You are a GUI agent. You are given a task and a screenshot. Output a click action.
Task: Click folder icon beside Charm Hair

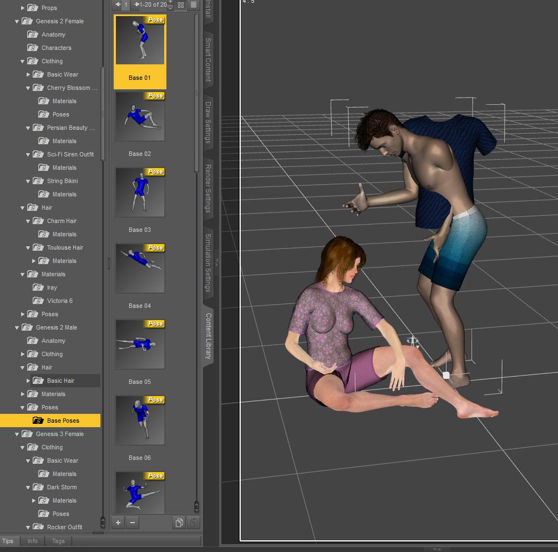click(38, 221)
